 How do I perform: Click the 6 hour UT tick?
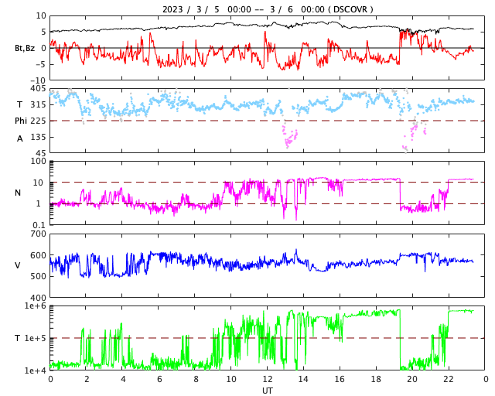[159, 379]
